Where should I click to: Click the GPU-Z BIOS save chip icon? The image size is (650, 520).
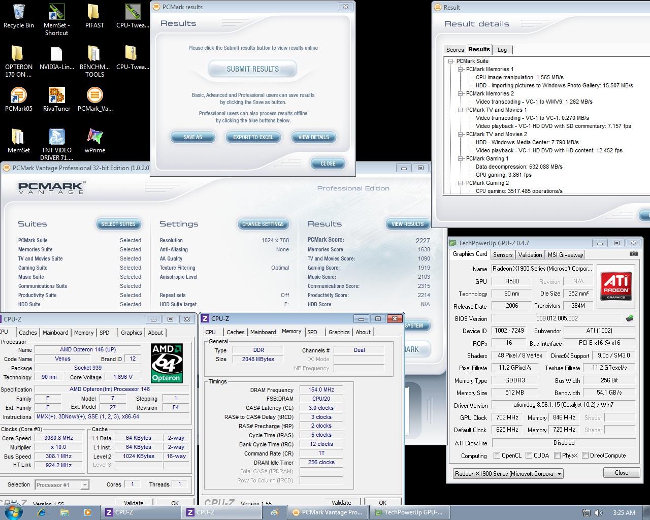click(630, 318)
